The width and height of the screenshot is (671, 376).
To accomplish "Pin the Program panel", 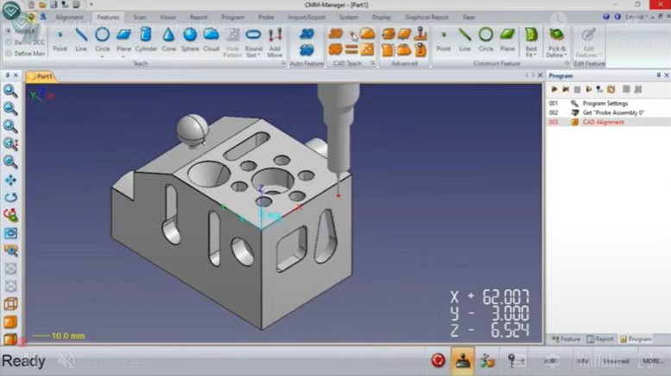I will coord(658,75).
